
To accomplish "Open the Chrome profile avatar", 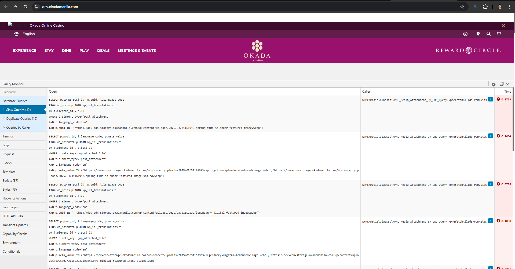I will coord(500,7).
